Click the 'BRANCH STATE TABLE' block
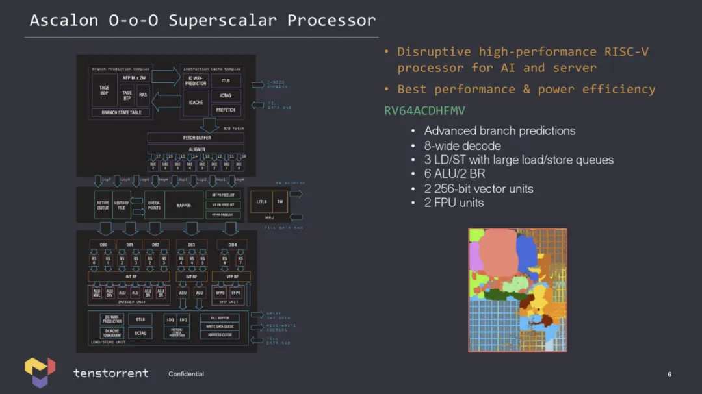The width and height of the screenshot is (702, 394). point(122,112)
